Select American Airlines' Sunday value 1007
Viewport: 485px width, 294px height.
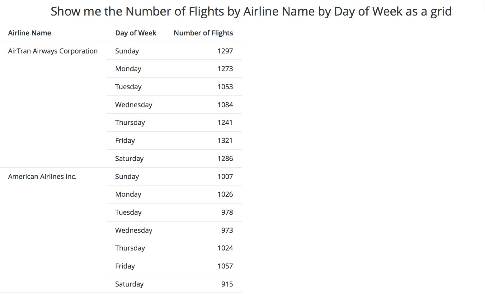click(x=225, y=177)
